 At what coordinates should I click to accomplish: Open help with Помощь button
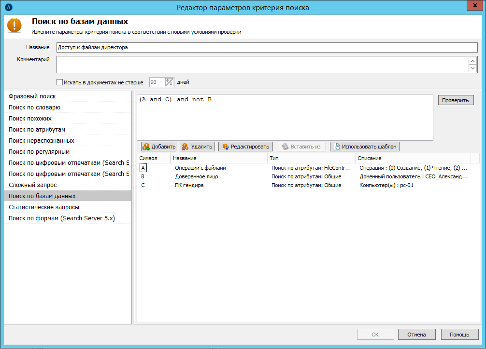(x=459, y=335)
